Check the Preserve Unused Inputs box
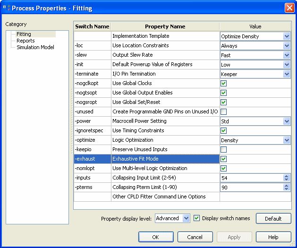The width and height of the screenshot is (297, 248). point(224,150)
